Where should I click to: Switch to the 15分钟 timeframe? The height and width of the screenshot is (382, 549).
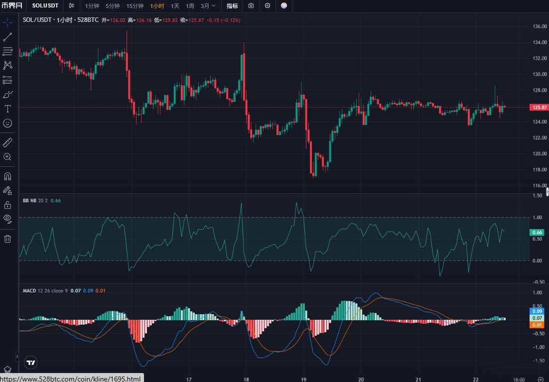[135, 6]
